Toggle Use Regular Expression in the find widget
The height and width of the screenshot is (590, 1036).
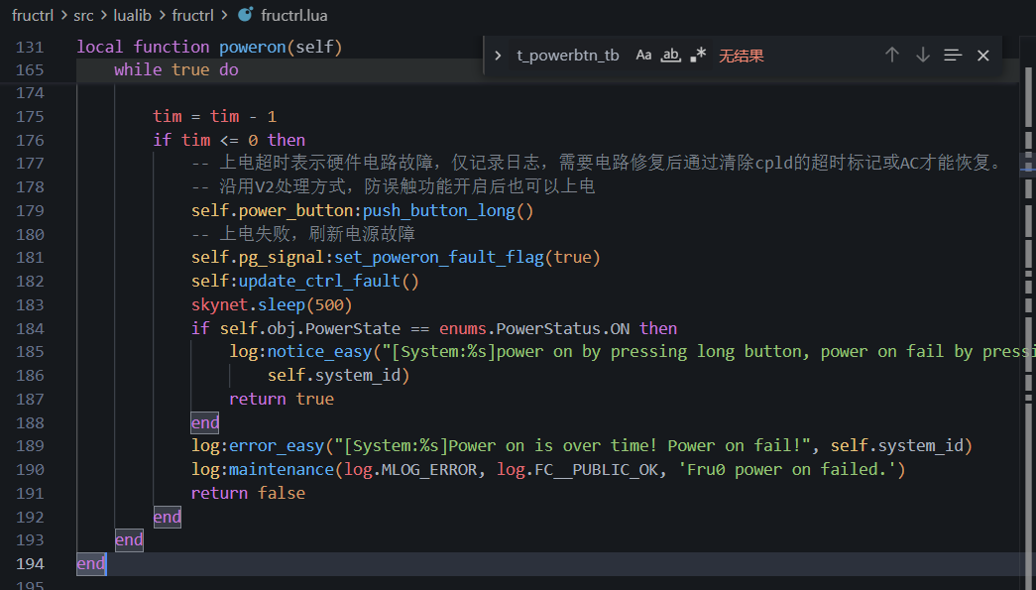[698, 56]
